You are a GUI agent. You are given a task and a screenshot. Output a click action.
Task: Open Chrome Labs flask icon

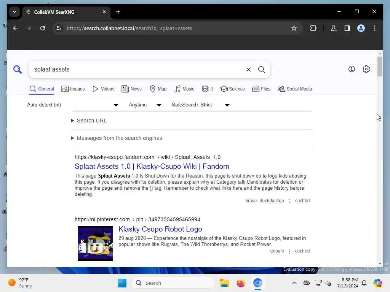click(x=333, y=28)
